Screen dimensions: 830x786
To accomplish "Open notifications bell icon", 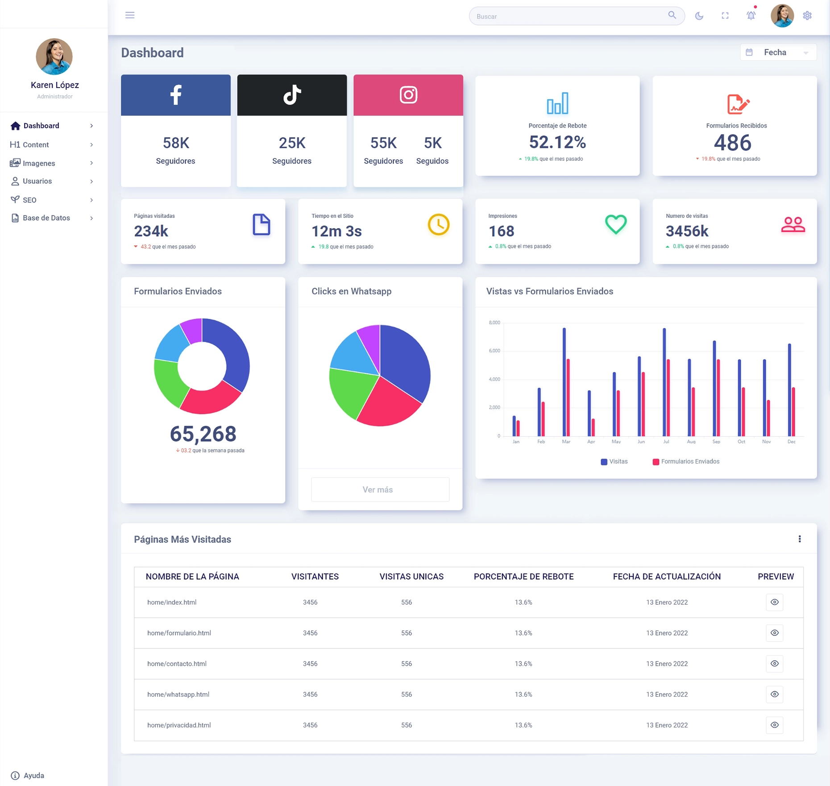I will pyautogui.click(x=751, y=16).
